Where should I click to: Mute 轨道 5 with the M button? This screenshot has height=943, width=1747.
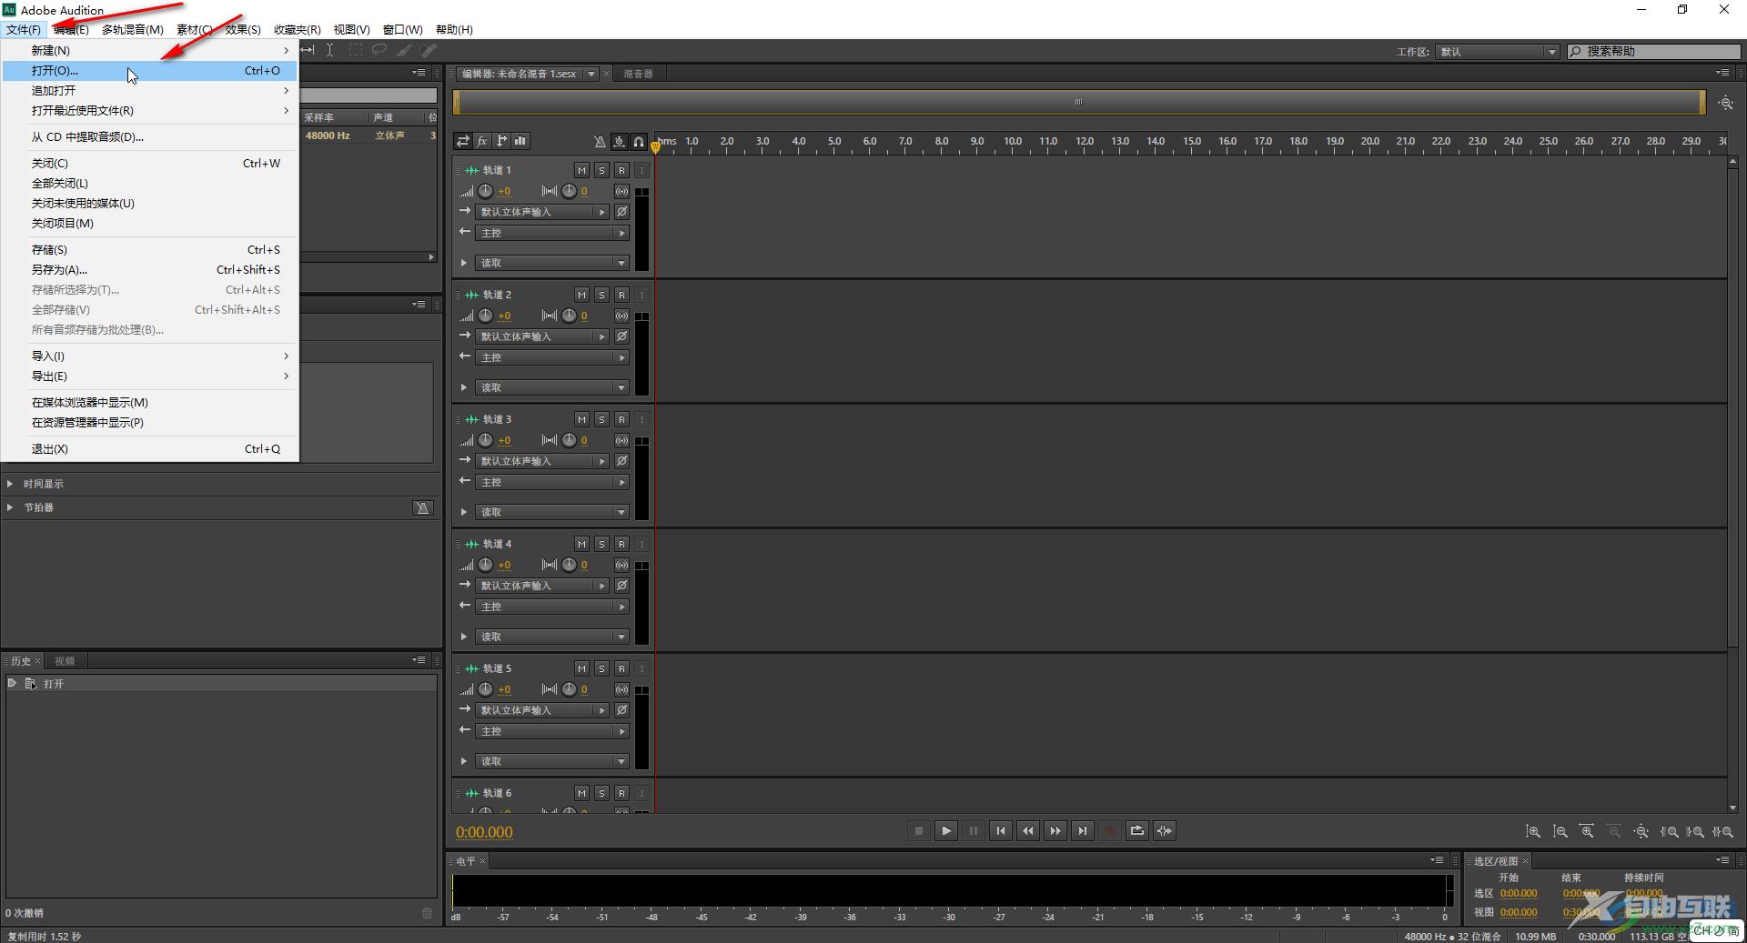point(581,668)
